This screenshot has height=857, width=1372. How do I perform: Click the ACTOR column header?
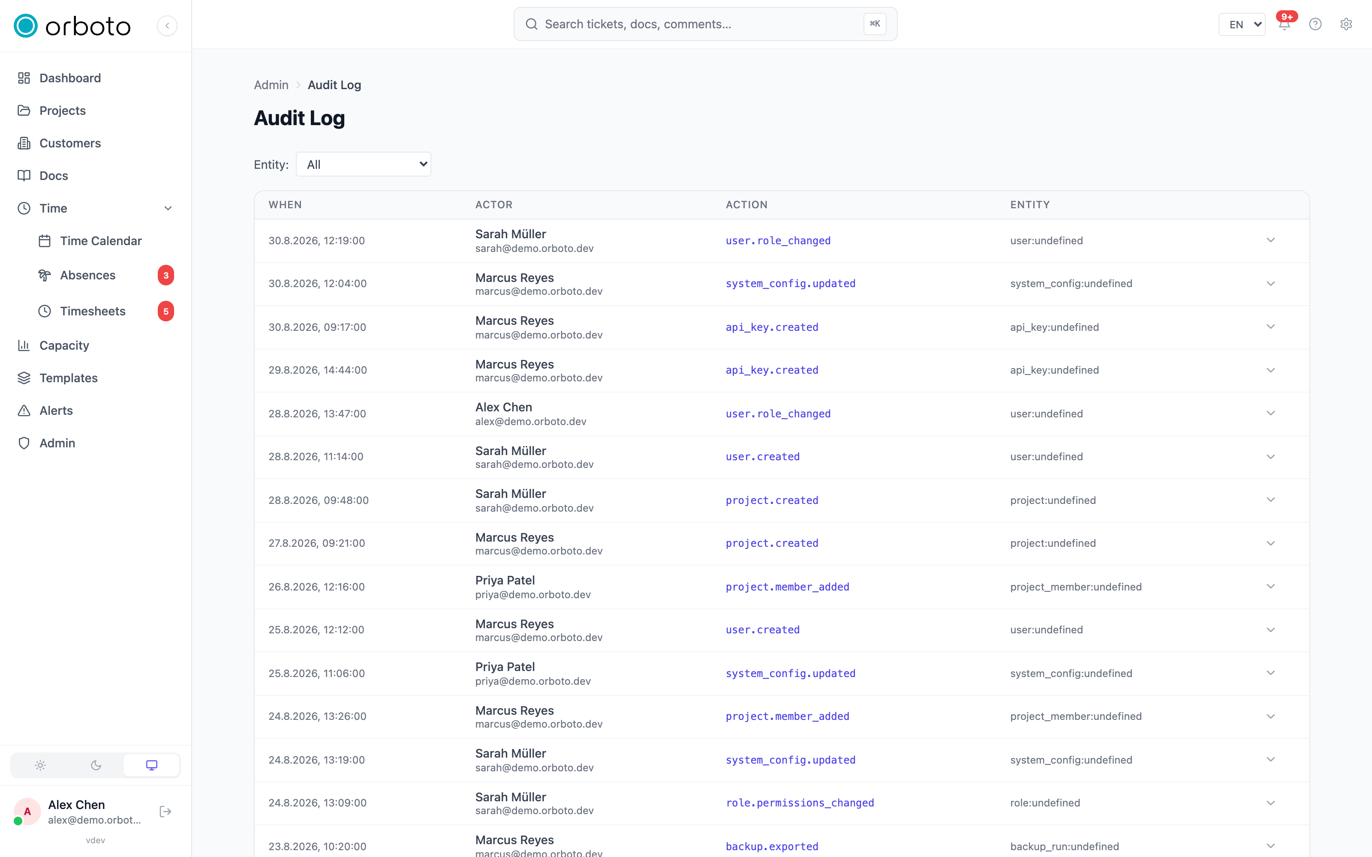pos(494,205)
